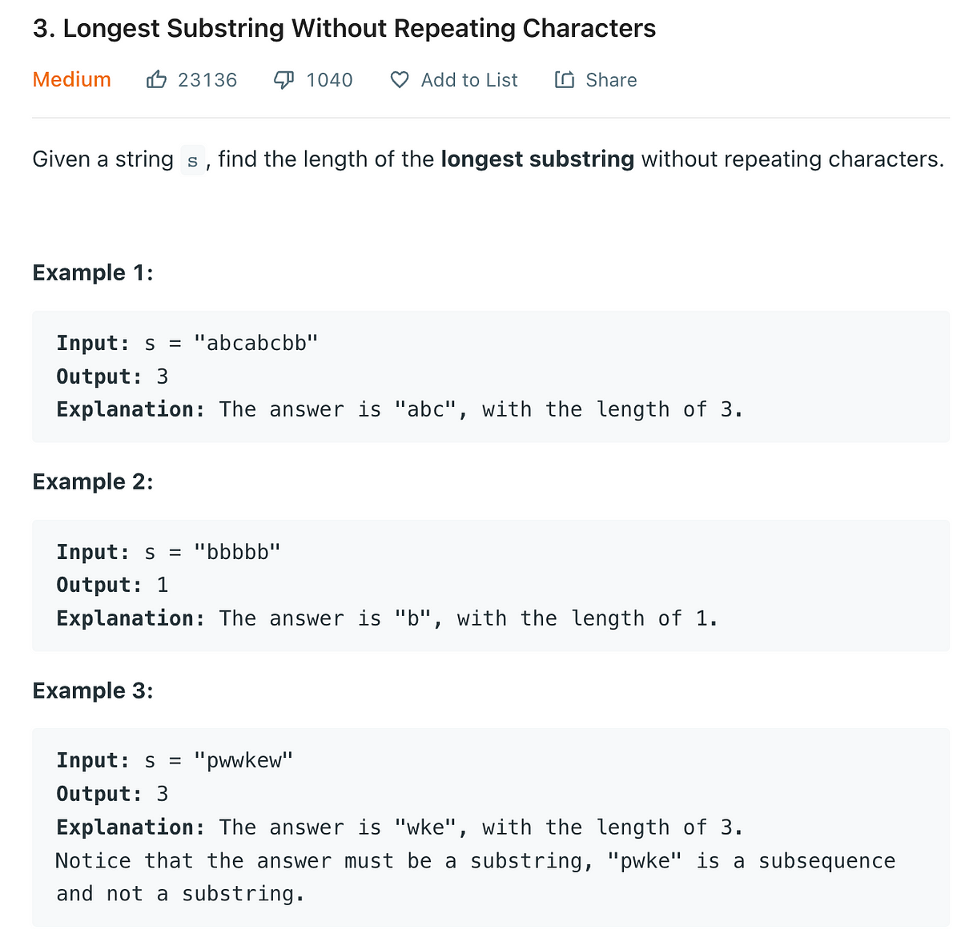Viewport: 961px width, 942px height.
Task: Click the Longest Substring problem title
Action: 344,28
